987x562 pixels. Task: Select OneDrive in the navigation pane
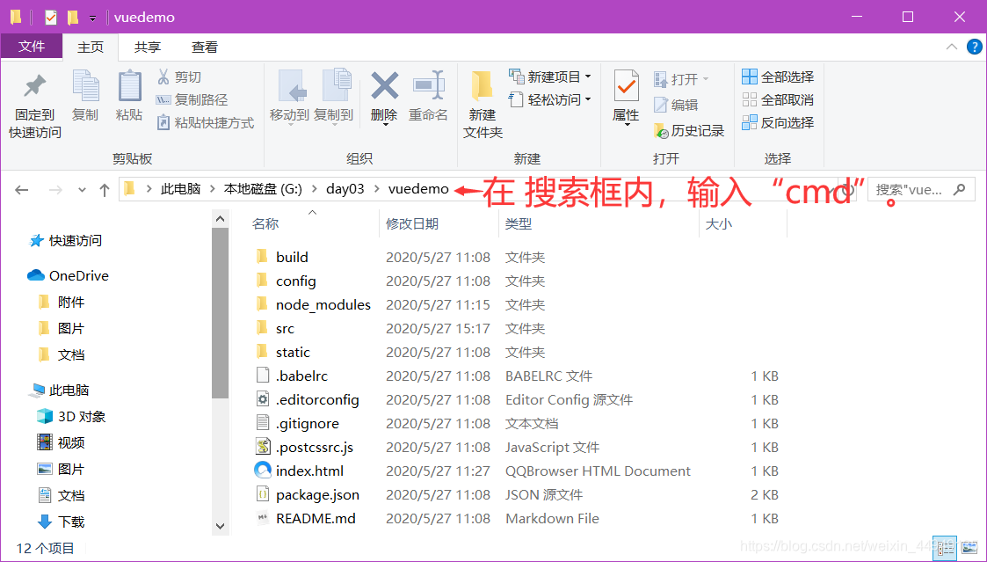pos(68,275)
